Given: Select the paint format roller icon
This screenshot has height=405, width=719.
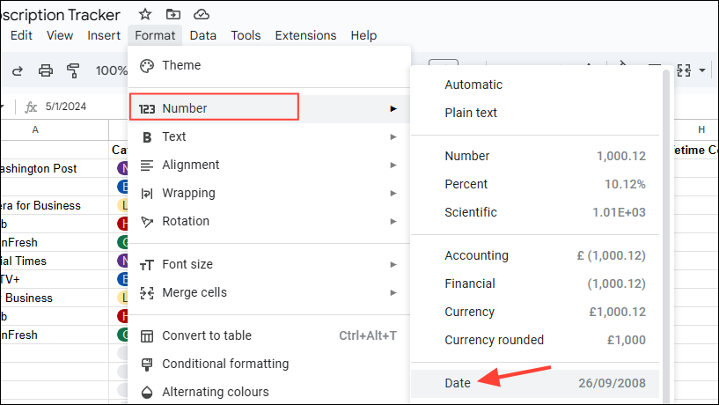Looking at the screenshot, I should 73,70.
